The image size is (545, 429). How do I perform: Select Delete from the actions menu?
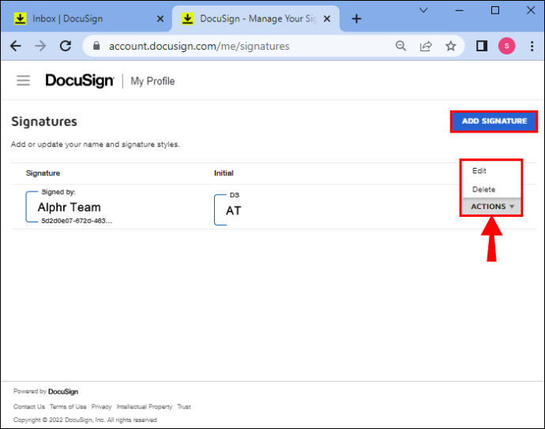click(483, 189)
